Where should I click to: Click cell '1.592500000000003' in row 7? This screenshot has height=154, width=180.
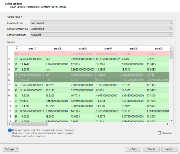pos(32,85)
